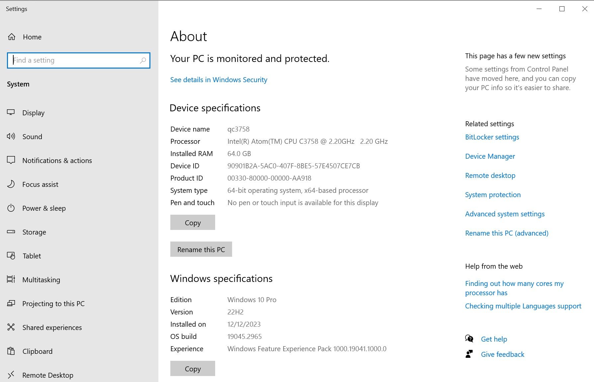Image resolution: width=594 pixels, height=382 pixels.
Task: Focus the Find a setting field
Action: [75, 60]
